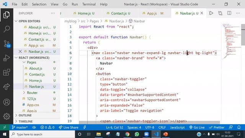245x138 pixels.
Task: Click the synchronize changes cloud icon
Action: (x=34, y=127)
